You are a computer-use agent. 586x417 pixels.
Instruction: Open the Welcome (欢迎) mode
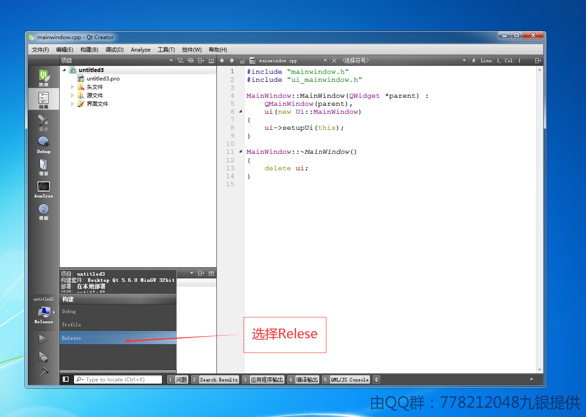tap(44, 77)
